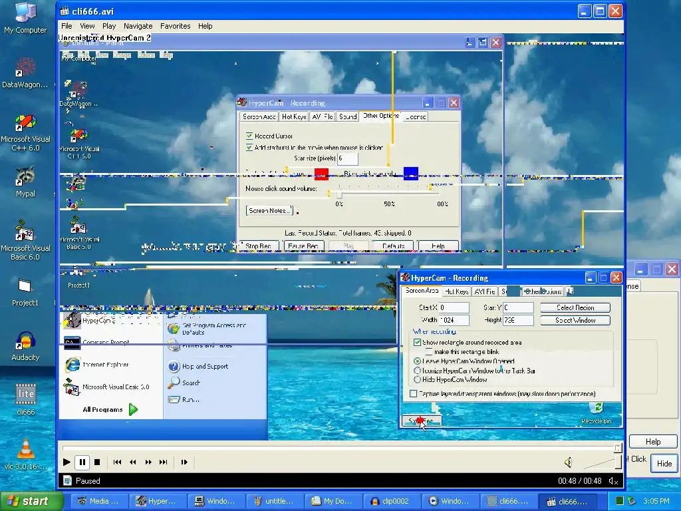Click the Hide button in the background window
681x511 pixels.
pyautogui.click(x=664, y=463)
